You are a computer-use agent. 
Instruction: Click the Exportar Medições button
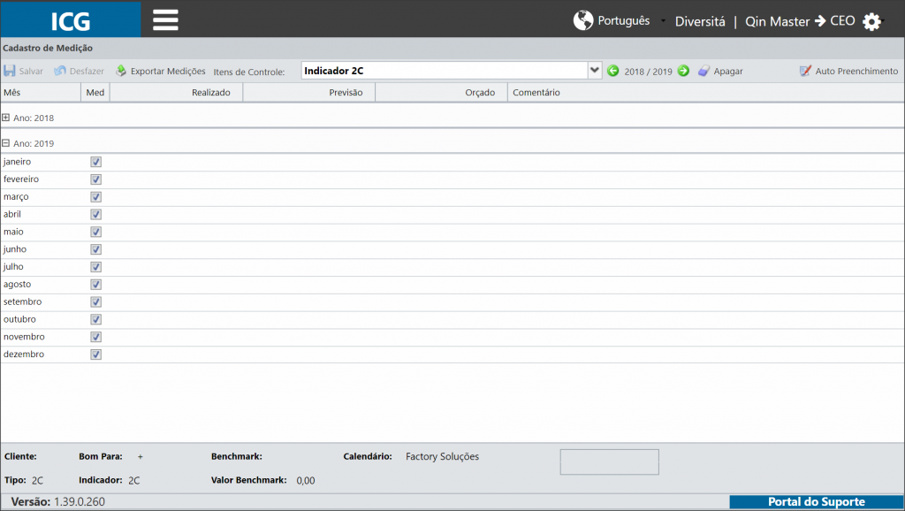161,71
